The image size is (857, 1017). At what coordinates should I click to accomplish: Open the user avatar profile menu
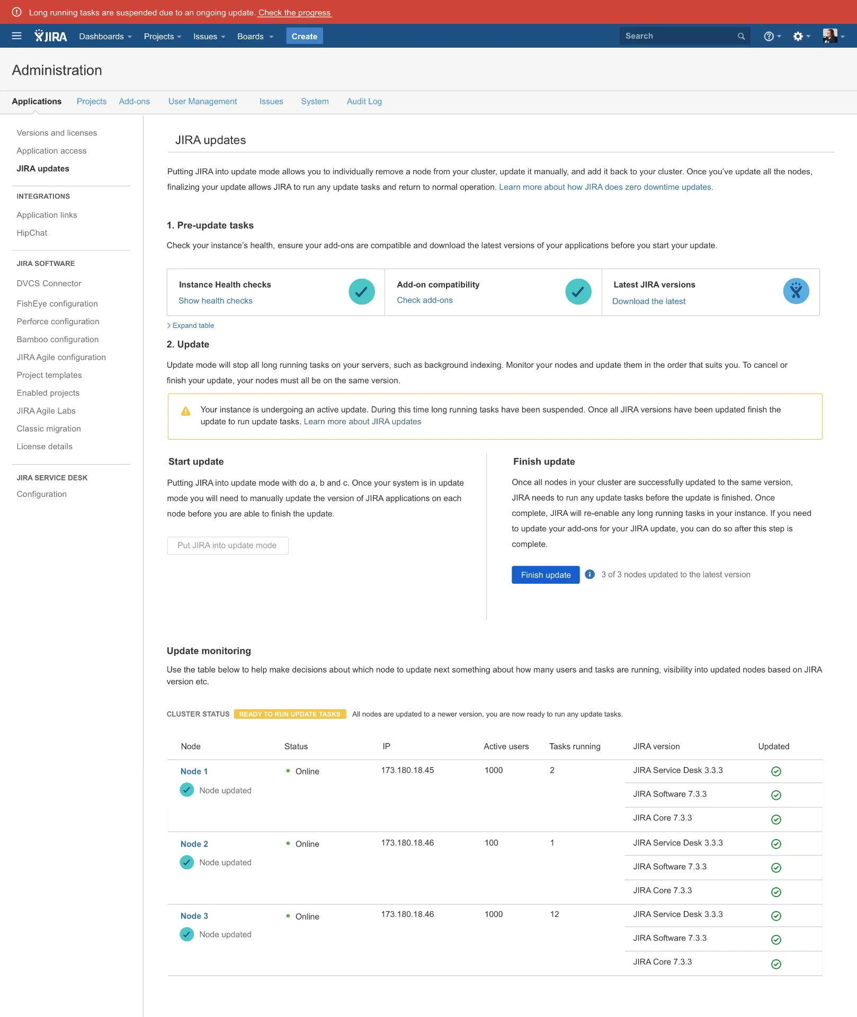pos(833,36)
